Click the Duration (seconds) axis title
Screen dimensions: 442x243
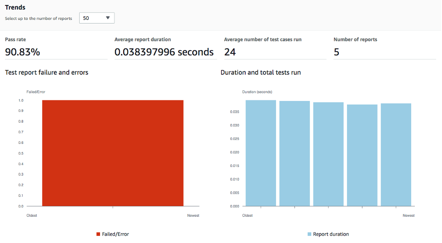[x=257, y=92]
